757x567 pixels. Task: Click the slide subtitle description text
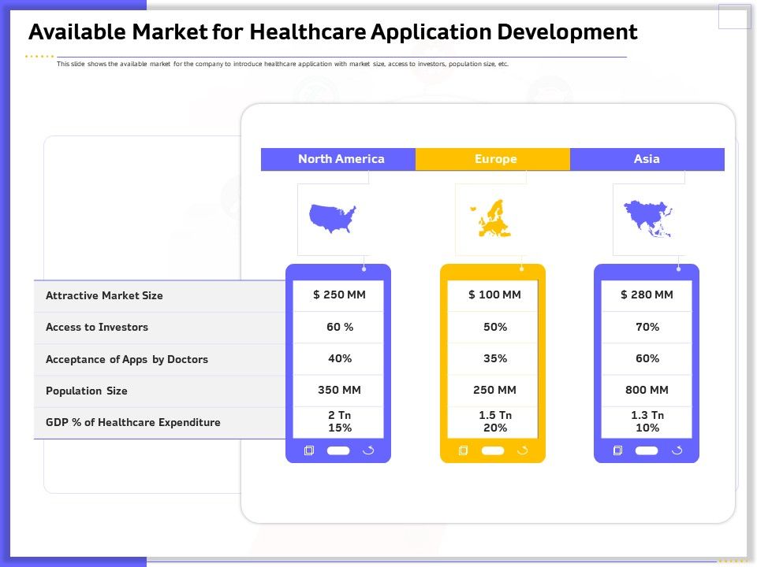click(282, 64)
